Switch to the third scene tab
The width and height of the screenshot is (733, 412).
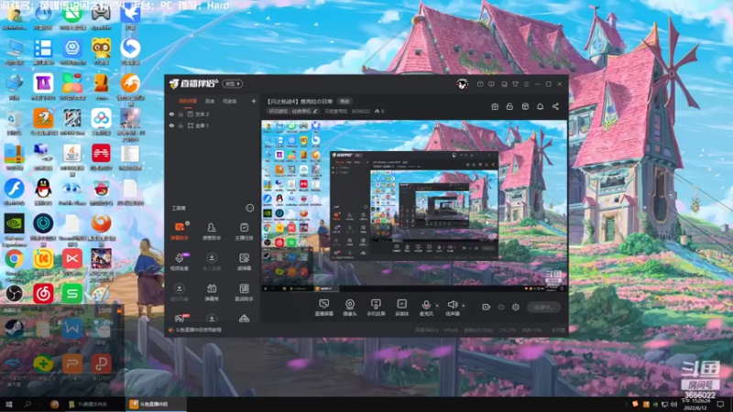[x=230, y=101]
